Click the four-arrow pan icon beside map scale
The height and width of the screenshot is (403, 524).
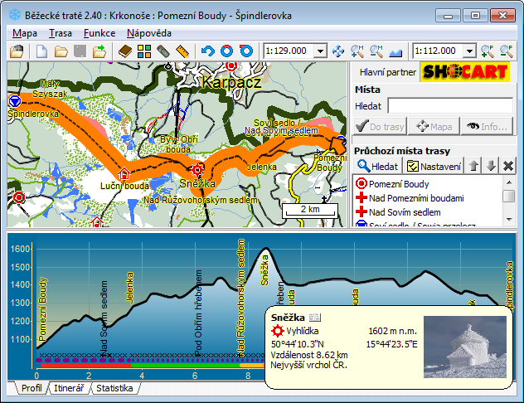(x=338, y=51)
